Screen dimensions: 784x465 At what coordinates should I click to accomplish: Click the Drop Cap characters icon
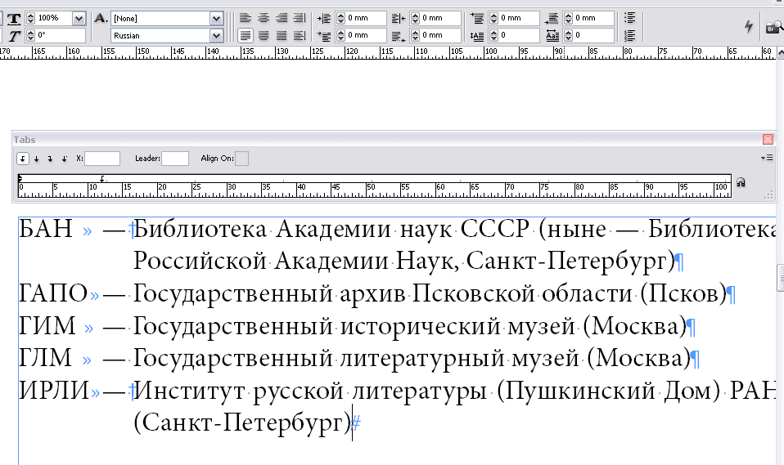[552, 35]
